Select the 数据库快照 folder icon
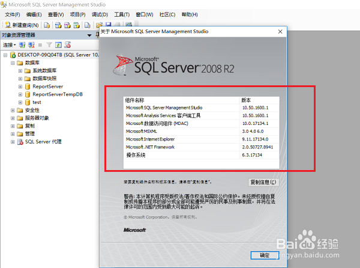Screen dimensions: 360x268 (x=28, y=79)
